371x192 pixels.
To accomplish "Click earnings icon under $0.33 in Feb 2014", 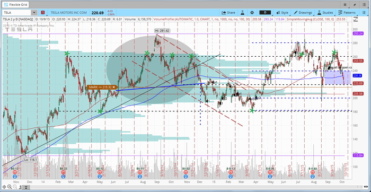I will point(63,172).
